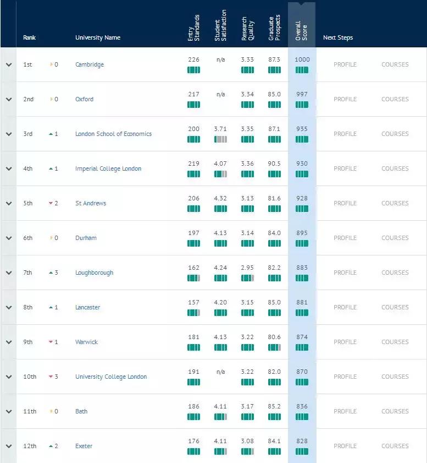Open University College London link
The width and height of the screenshot is (427, 463).
[x=111, y=377]
